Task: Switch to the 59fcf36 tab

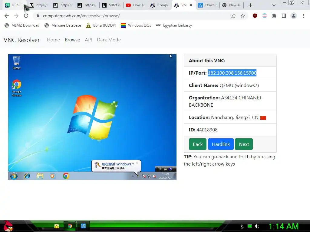Action: tap(112, 5)
